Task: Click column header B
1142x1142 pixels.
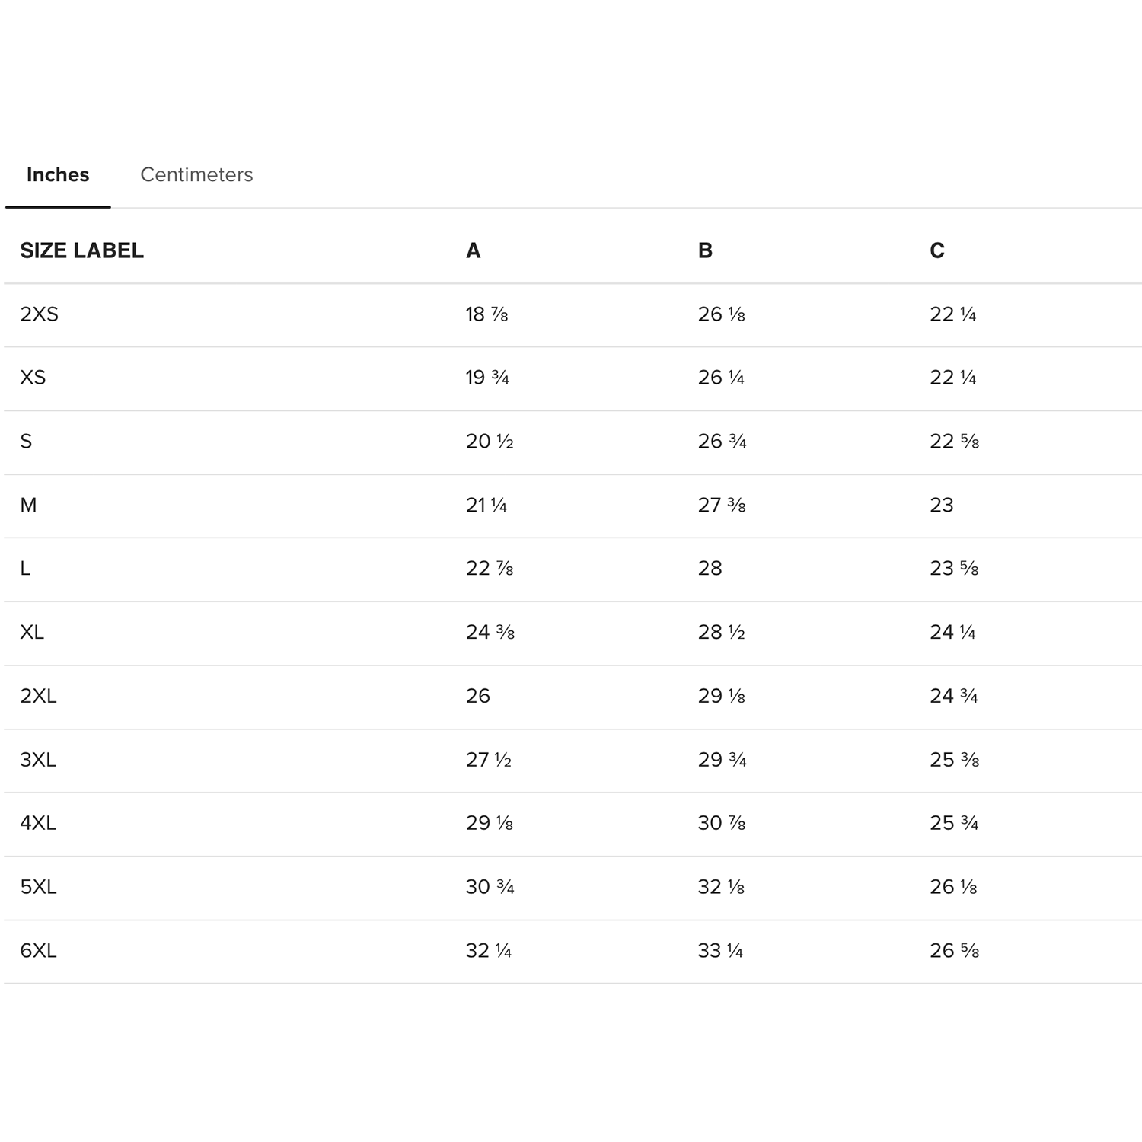Action: 705,250
